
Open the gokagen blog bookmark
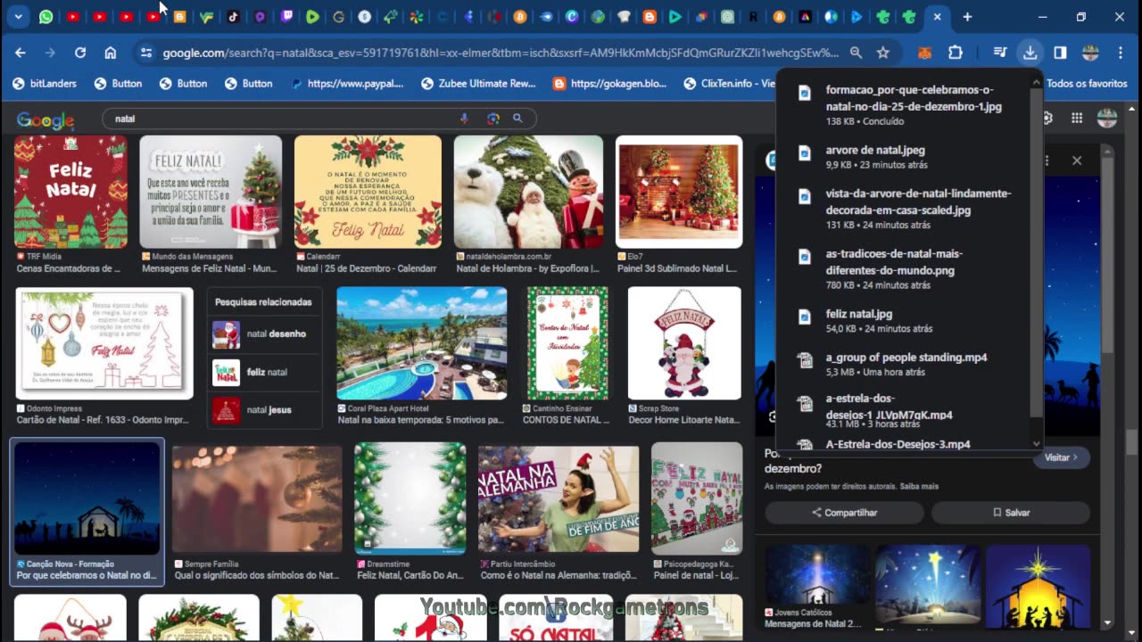click(x=609, y=83)
